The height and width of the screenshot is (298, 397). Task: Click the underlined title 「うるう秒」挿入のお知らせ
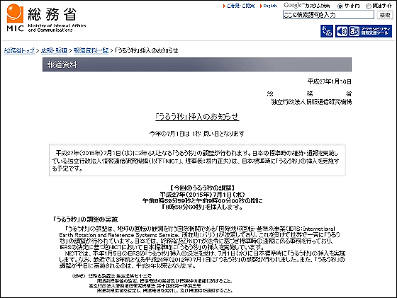tap(197, 117)
